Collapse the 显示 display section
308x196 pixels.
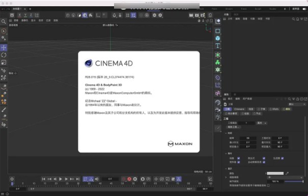tap(226, 168)
